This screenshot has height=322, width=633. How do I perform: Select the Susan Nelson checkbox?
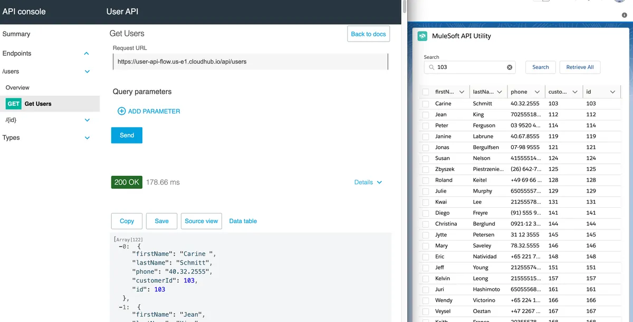[x=426, y=158]
